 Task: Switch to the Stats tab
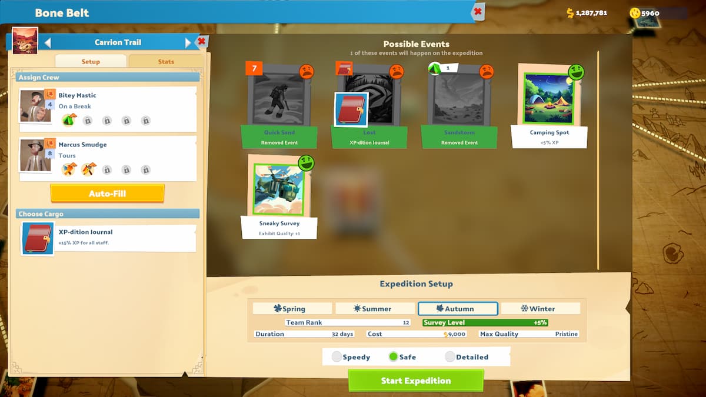(x=166, y=61)
